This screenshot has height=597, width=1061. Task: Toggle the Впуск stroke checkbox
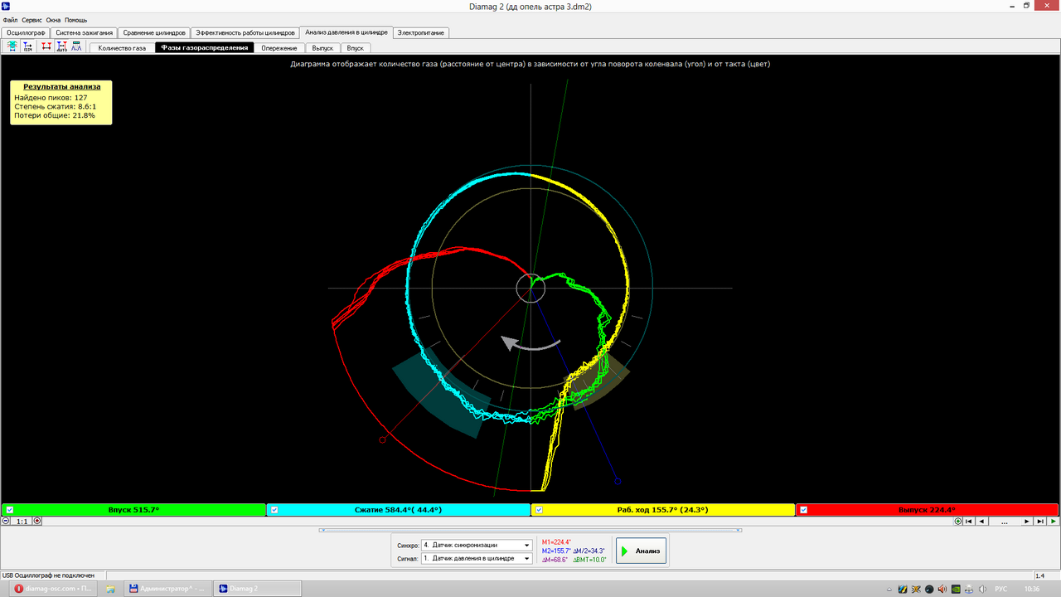(x=10, y=510)
